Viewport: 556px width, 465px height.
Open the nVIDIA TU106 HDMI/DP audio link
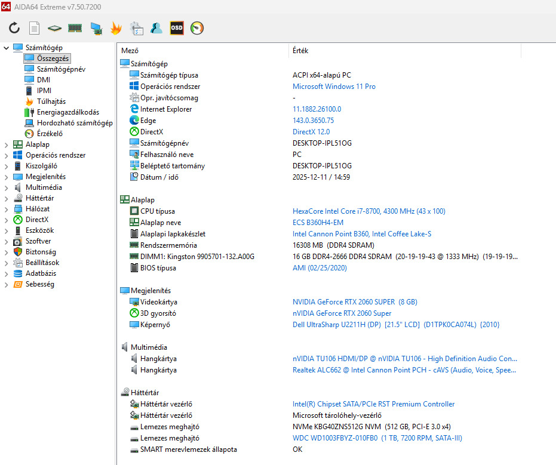pyautogui.click(x=405, y=359)
